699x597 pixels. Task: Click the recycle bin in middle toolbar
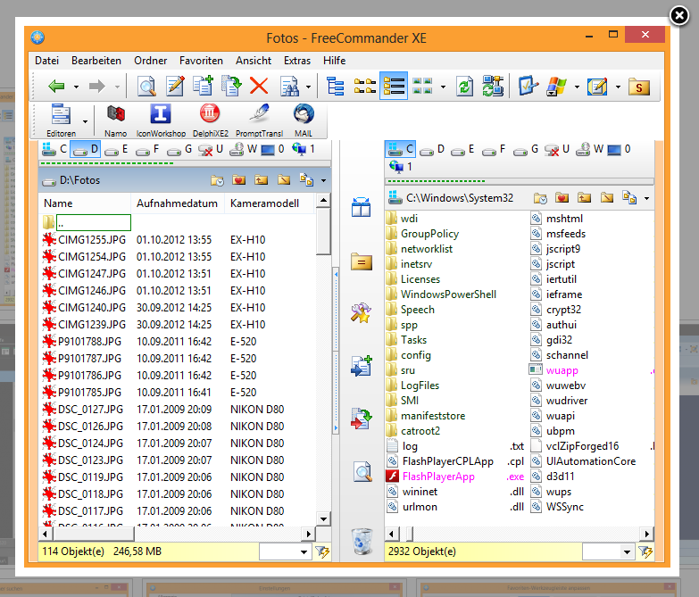(x=362, y=541)
